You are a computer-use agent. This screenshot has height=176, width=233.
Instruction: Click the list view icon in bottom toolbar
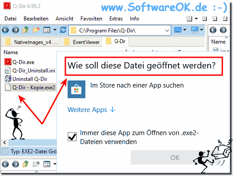pyautogui.click(x=47, y=164)
